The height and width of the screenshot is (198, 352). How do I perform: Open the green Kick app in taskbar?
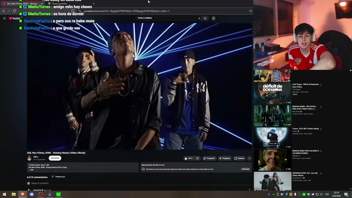[x=59, y=194]
